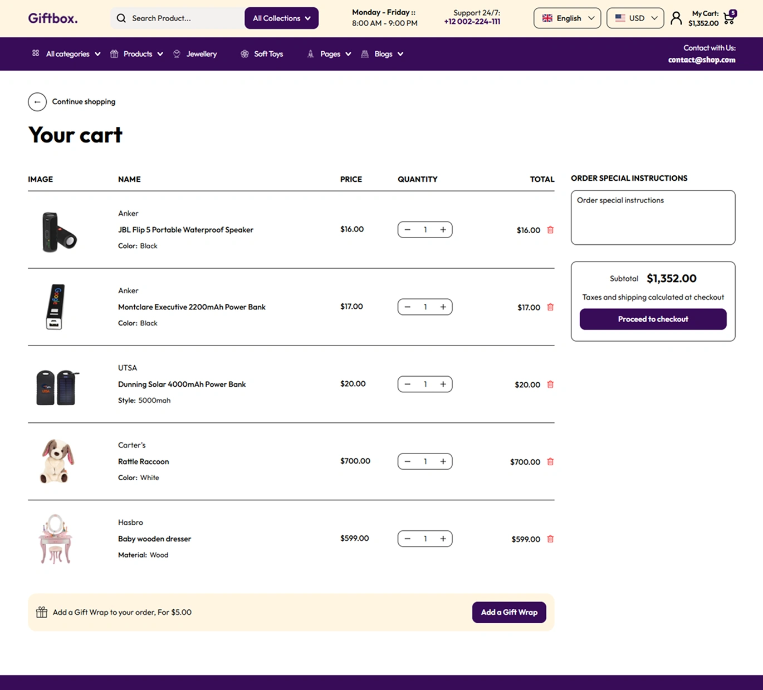Click contact@shop.com email link
This screenshot has height=690, width=763.
tap(702, 60)
